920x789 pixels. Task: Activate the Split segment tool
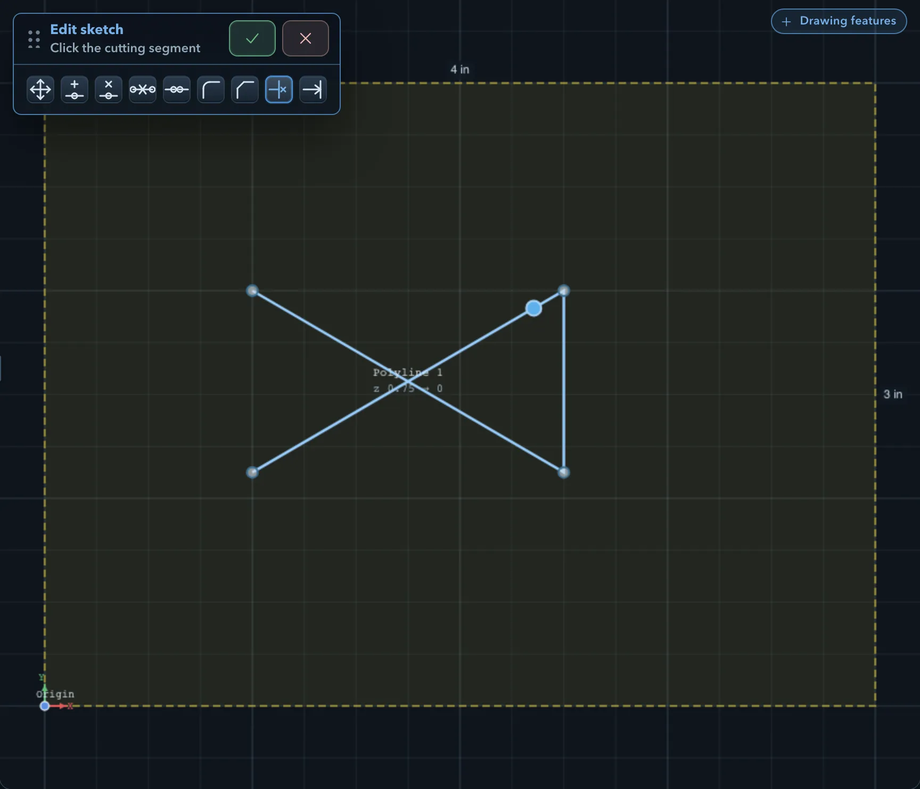tap(143, 89)
